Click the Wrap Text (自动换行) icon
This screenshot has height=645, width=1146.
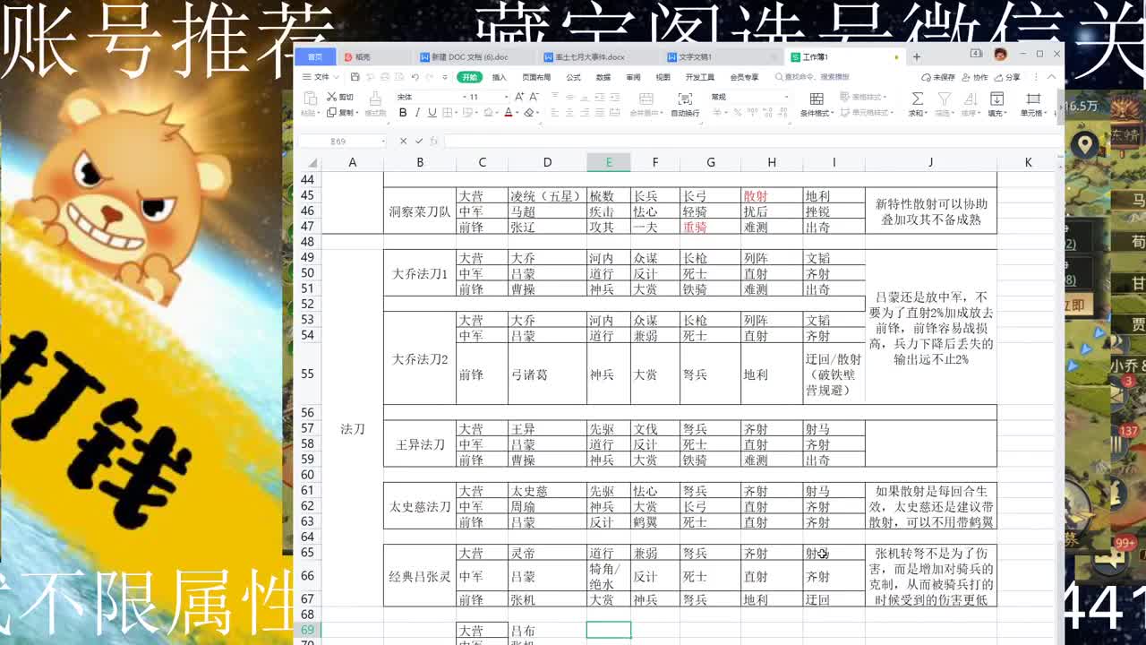[685, 99]
